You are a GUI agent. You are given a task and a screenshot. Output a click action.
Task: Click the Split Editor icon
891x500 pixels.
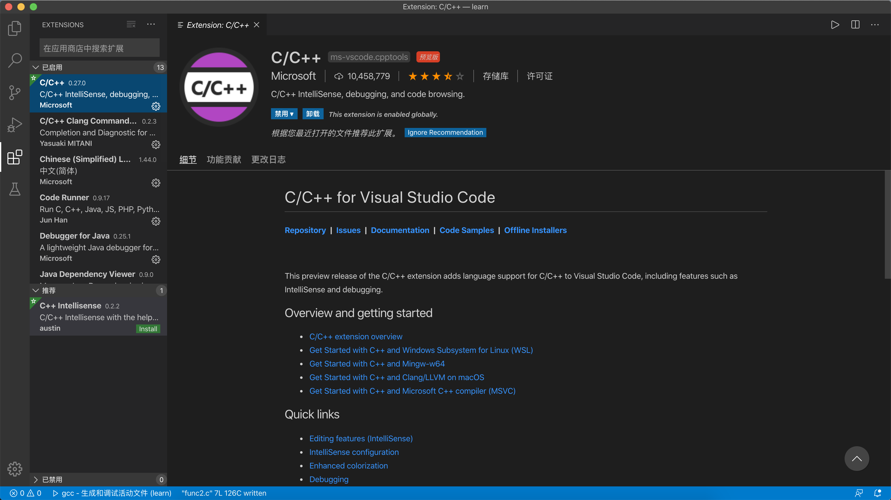[855, 25]
